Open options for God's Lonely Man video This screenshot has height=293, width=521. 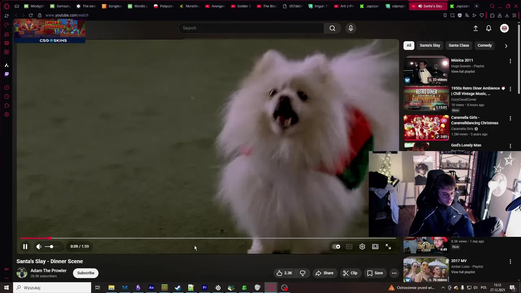[510, 146]
